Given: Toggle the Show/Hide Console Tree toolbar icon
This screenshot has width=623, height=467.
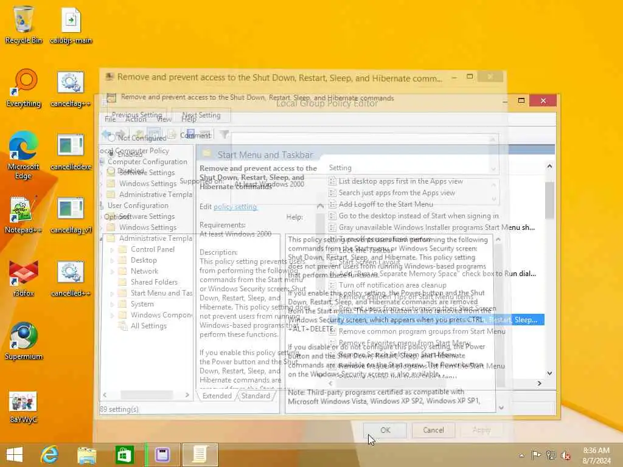Looking at the screenshot, I should point(154,134).
